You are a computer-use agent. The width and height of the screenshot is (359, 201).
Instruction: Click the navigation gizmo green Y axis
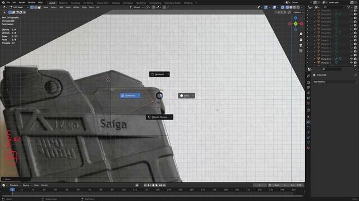coord(296,23)
